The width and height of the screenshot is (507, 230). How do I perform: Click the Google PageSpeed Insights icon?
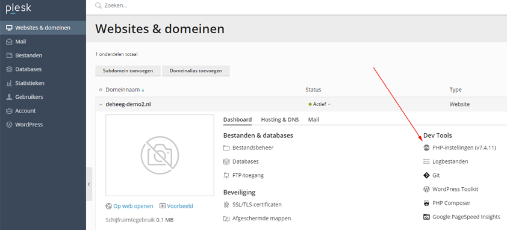click(x=426, y=217)
